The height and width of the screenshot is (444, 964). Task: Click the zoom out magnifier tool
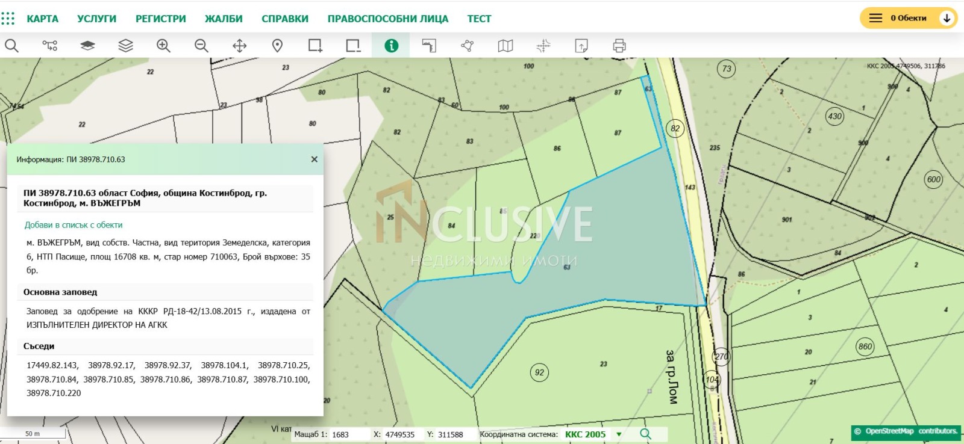click(x=201, y=46)
